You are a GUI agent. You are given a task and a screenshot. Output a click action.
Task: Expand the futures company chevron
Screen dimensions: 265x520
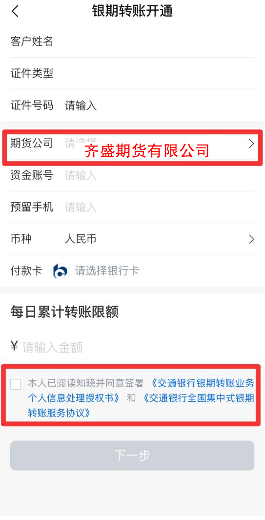tap(251, 144)
